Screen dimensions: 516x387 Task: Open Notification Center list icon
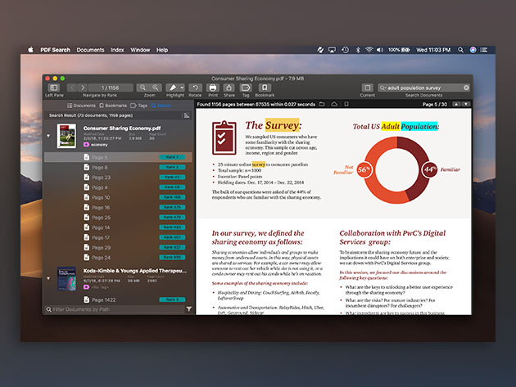[484, 50]
